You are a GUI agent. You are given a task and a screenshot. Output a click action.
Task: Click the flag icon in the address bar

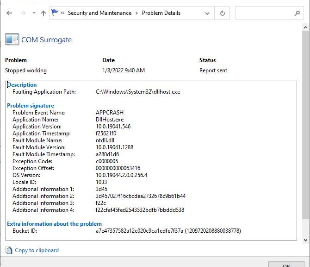pyautogui.click(x=55, y=13)
